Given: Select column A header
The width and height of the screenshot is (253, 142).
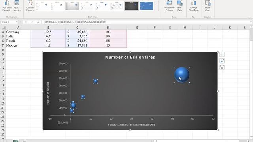Looking at the screenshot, I should 18,28.
